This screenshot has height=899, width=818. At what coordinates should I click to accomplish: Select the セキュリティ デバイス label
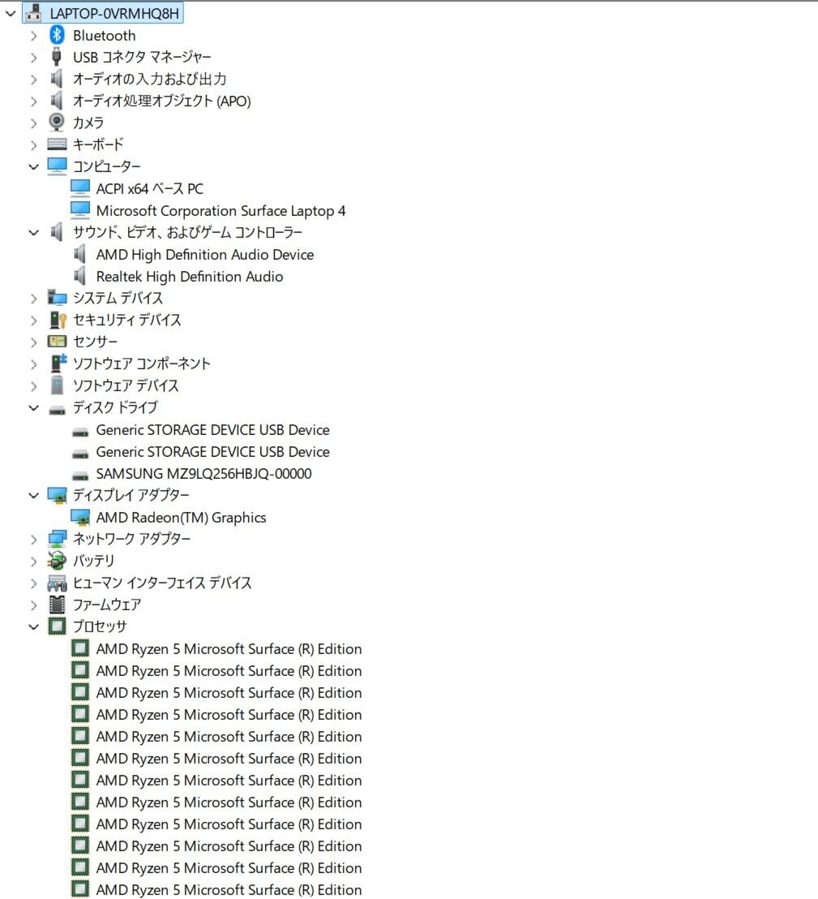pos(126,320)
